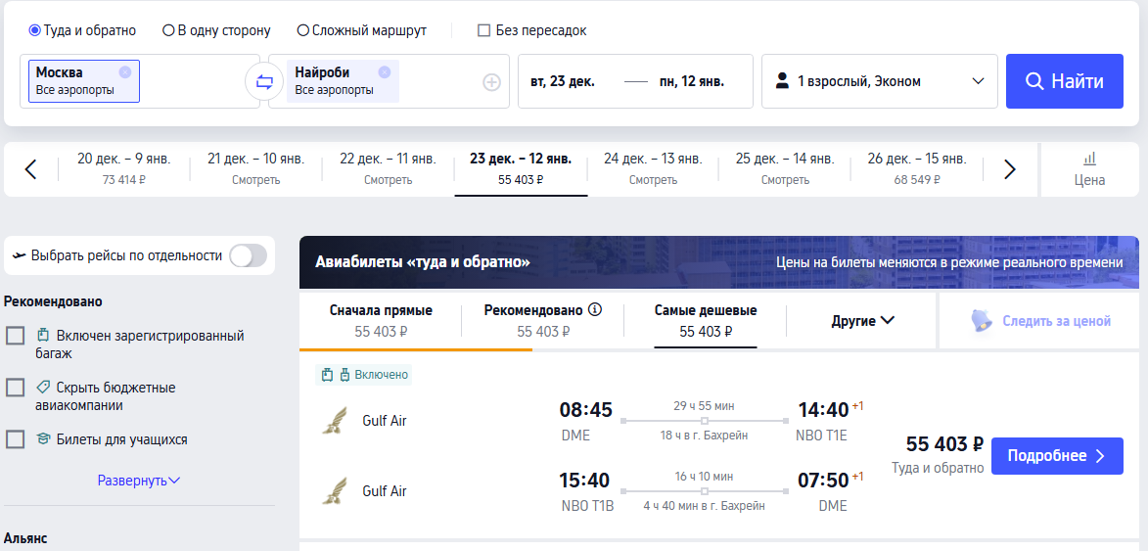The image size is (1148, 551).
Task: Enable Включен зарегистрированный багаж filter
Action: click(16, 336)
